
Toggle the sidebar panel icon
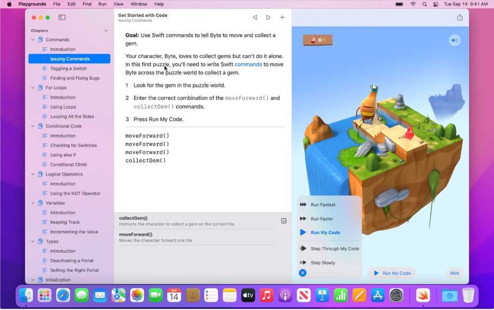tap(62, 17)
